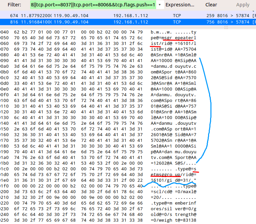Select hex row at offset 0130

pyautogui.click(x=98, y=118)
